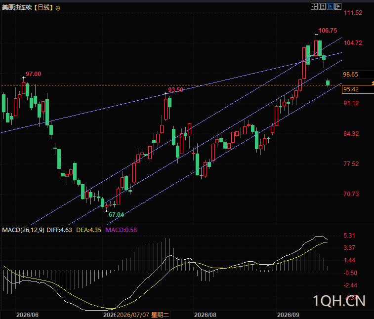
Task: Open the 【日线】 daily period selector
Action: [x=43, y=7]
